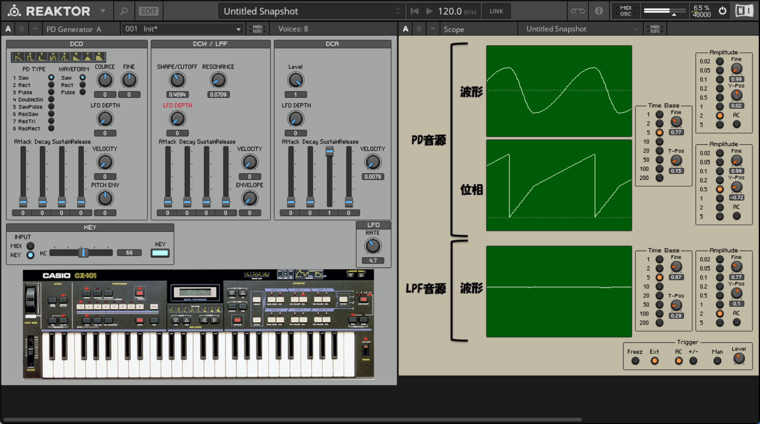Image resolution: width=760 pixels, height=424 pixels.
Task: Click the snapshot up/down stepper arrows
Action: (398, 11)
